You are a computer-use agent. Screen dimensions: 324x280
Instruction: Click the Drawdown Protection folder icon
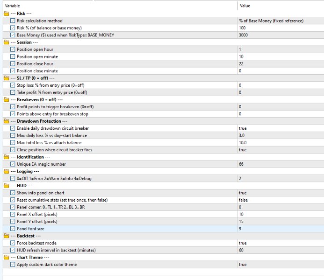click(6, 121)
